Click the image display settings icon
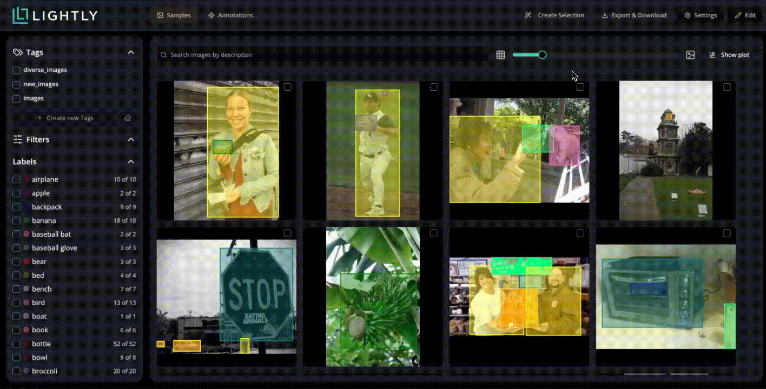This screenshot has width=766, height=389. coord(690,55)
